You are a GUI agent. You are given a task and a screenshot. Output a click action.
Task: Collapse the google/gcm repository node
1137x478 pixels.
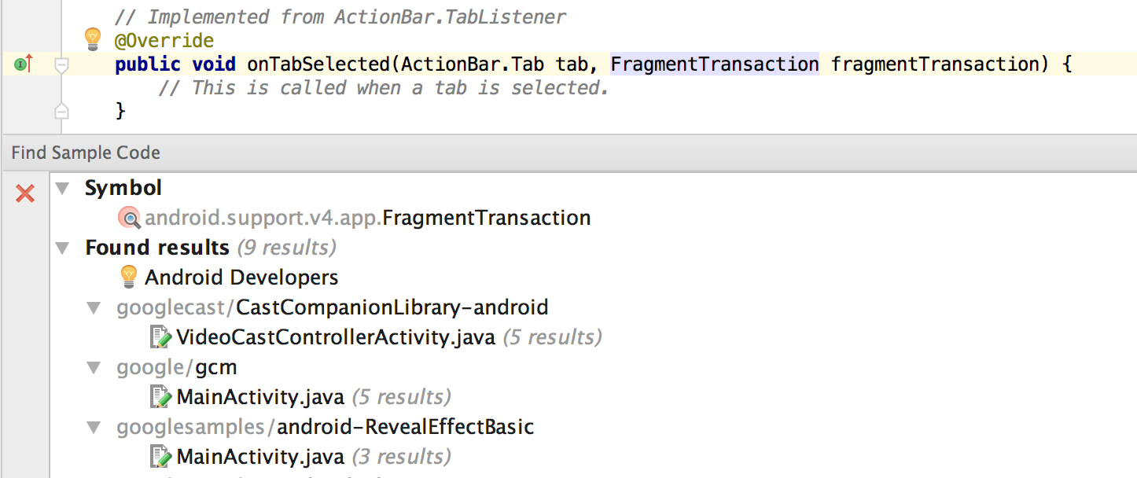(94, 367)
